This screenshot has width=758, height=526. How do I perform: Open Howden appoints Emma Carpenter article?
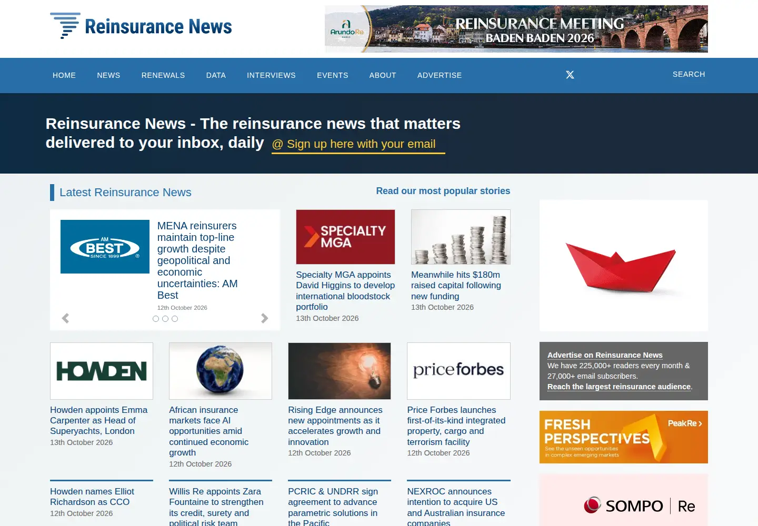pyautogui.click(x=99, y=420)
